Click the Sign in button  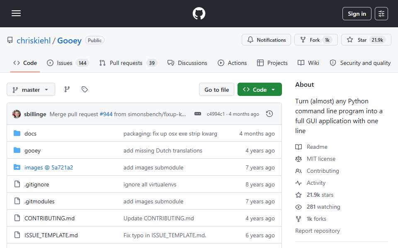(357, 14)
